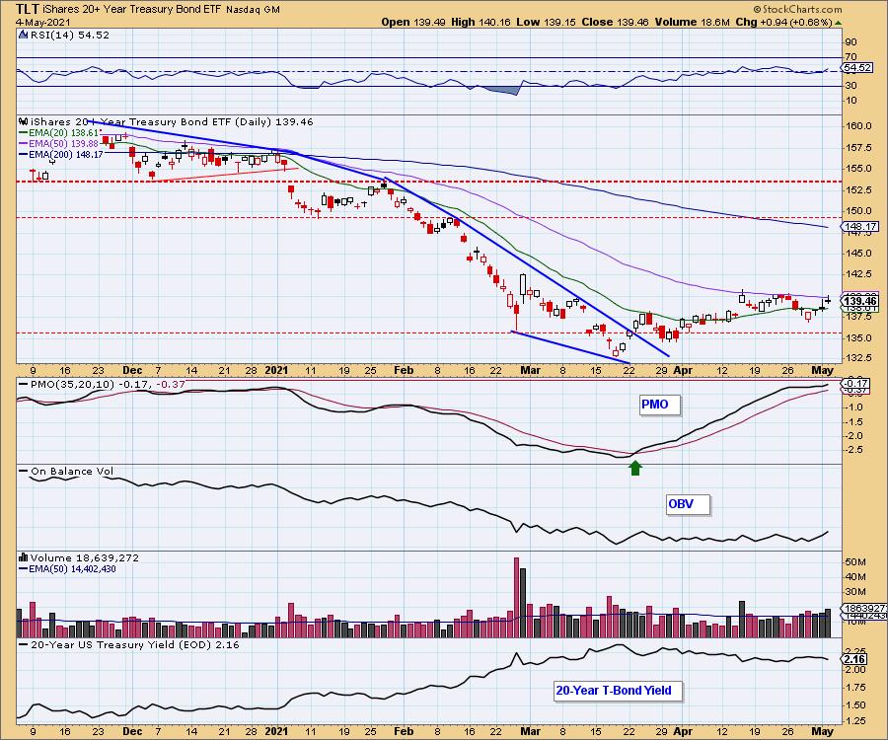Click the '20-Year T-Bond Yield' annotation box
Screen dimensions: 888x740
pos(618,691)
